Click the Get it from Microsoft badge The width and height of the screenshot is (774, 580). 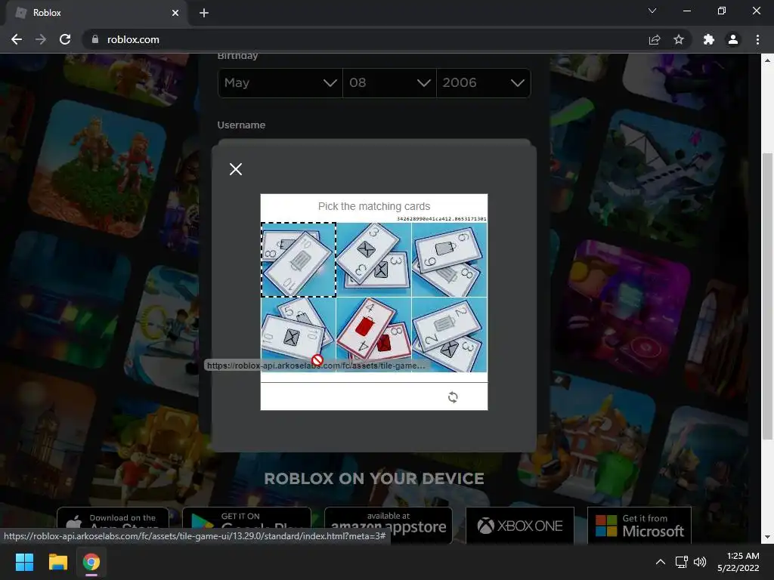[x=639, y=526]
